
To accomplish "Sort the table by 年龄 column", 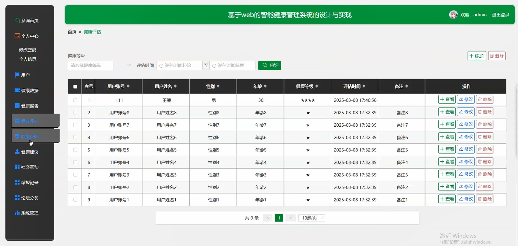I will coord(260,86).
